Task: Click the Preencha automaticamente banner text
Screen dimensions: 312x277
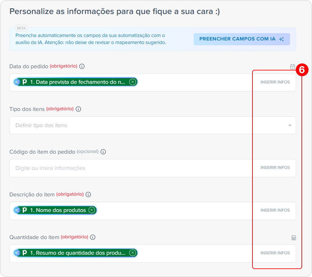Action: coord(91,39)
